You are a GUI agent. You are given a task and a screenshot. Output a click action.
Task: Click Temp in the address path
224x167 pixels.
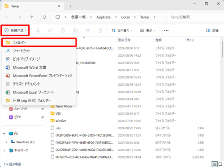tap(145, 17)
